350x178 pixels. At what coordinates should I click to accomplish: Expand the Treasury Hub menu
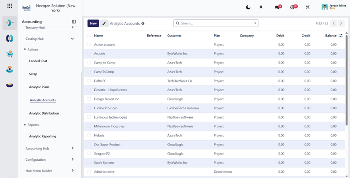point(49,28)
